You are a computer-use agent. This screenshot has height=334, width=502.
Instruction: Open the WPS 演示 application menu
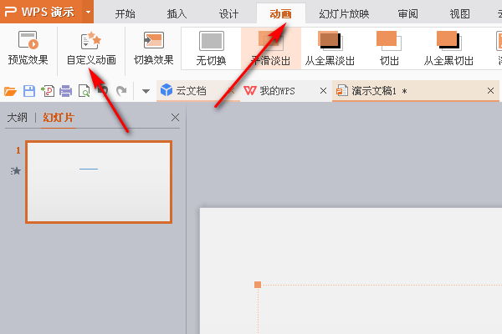click(41, 12)
